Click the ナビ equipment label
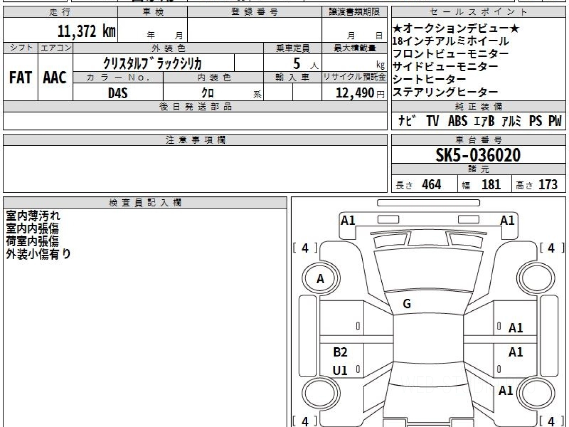The width and height of the screenshot is (569, 427). pos(407,121)
